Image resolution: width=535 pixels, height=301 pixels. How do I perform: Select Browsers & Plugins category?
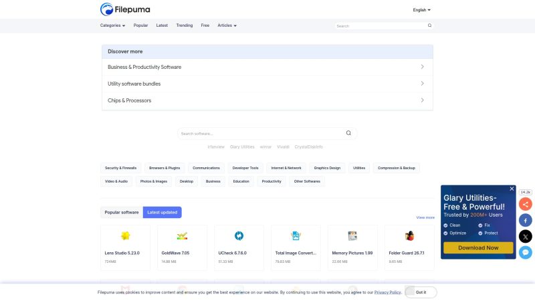165,168
